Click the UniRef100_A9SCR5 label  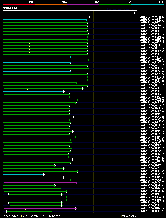point(152,171)
